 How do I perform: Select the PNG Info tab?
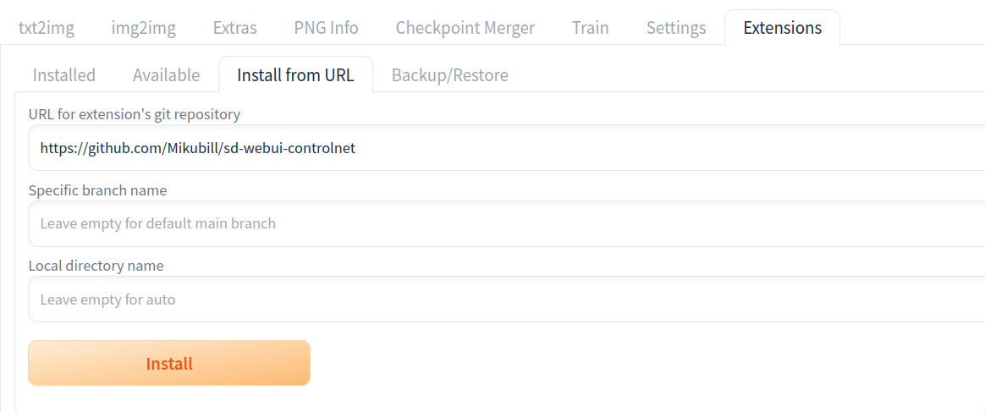tap(327, 28)
